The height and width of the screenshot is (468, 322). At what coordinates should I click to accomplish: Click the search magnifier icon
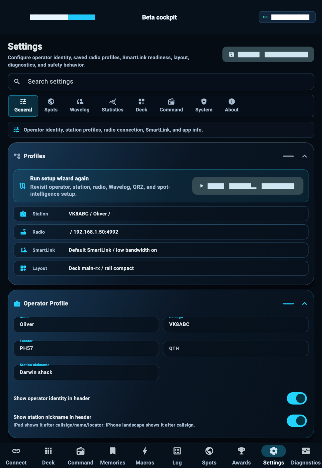(17, 82)
